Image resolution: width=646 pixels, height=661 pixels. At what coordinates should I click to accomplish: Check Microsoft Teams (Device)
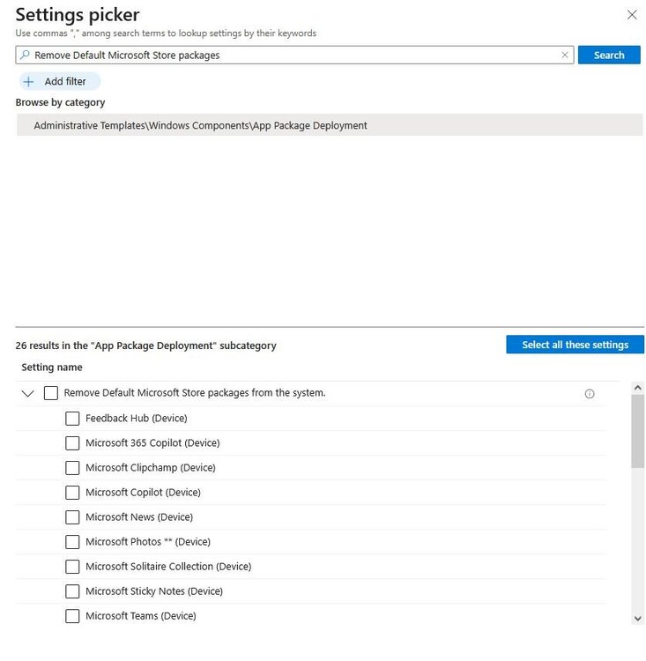click(72, 616)
